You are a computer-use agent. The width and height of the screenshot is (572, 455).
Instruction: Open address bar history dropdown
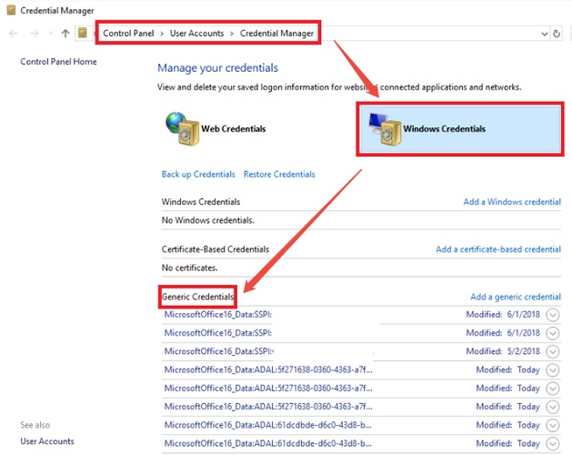[545, 34]
